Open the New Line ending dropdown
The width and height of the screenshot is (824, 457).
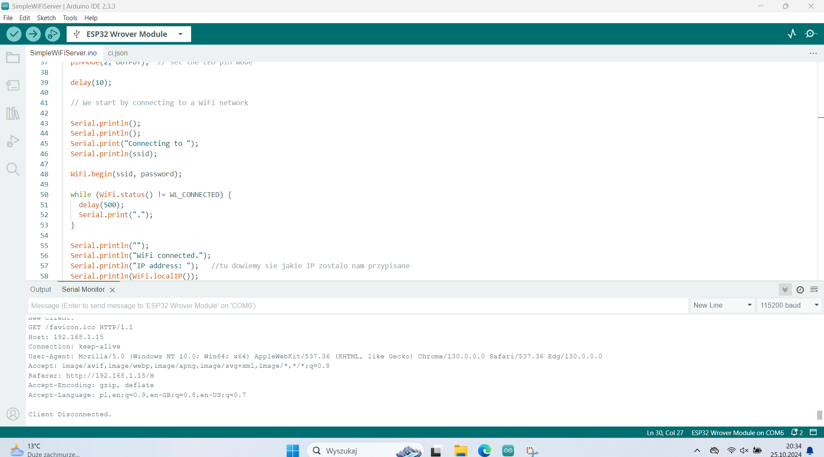[x=723, y=306]
